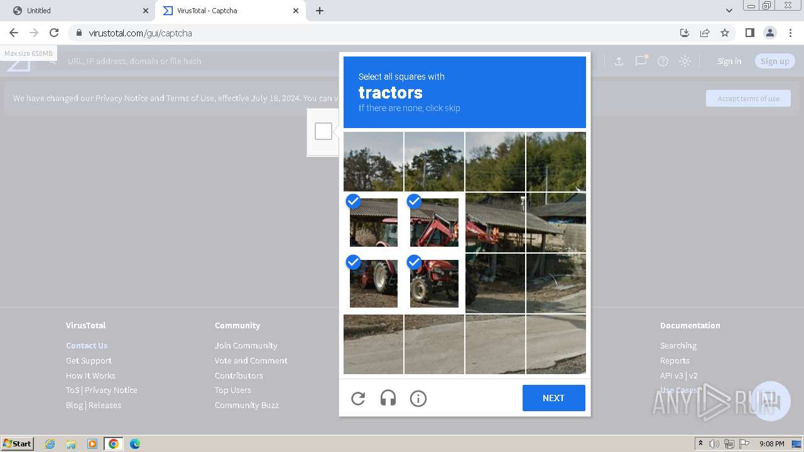Image resolution: width=804 pixels, height=452 pixels.
Task: Deselect the tractor rear wheel tile
Action: click(x=373, y=283)
